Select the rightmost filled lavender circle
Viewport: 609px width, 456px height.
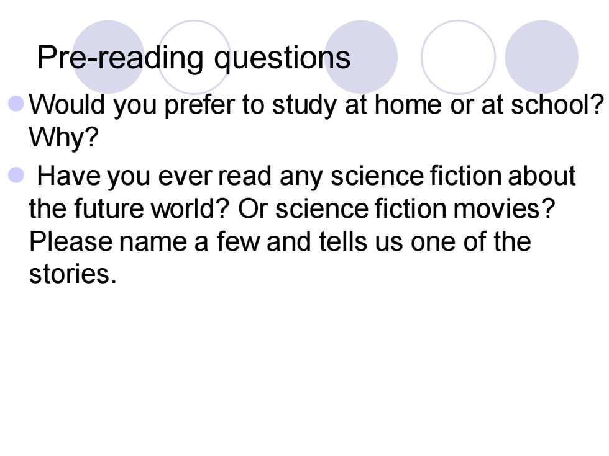click(x=541, y=56)
